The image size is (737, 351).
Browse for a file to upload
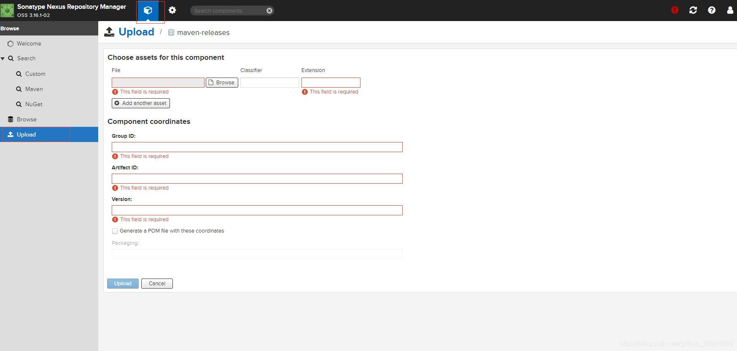tap(222, 83)
